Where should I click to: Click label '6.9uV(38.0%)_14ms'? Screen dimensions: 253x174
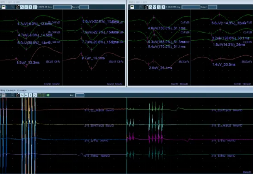point(34,43)
